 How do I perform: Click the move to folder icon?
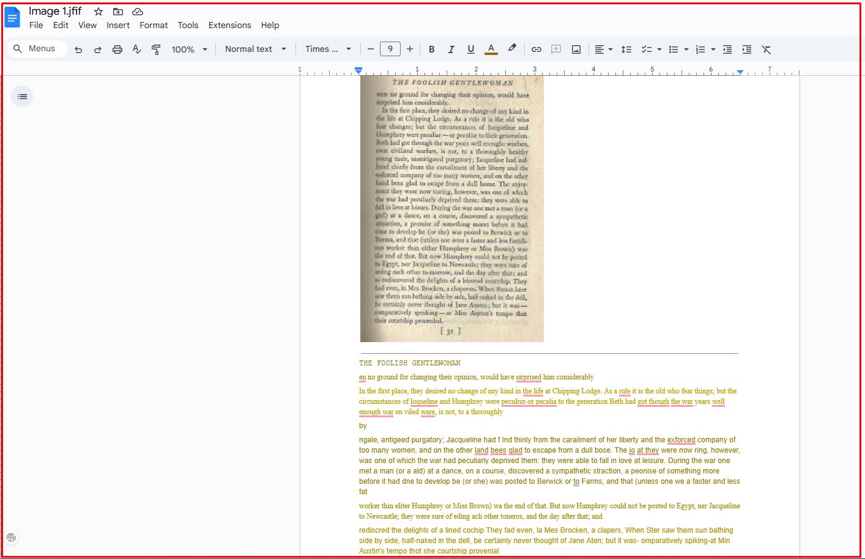pyautogui.click(x=118, y=12)
